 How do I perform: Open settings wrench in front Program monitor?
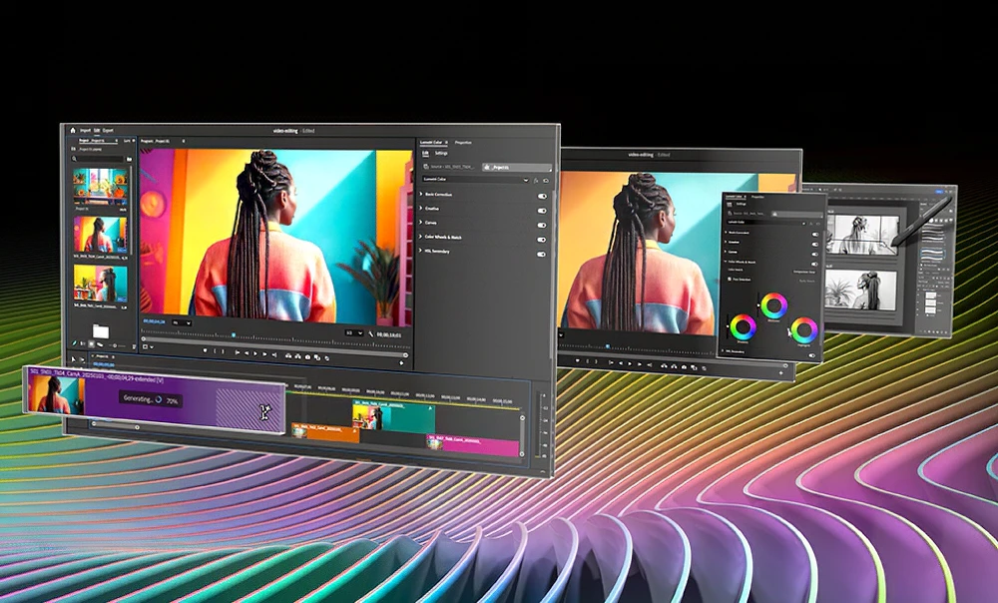(x=371, y=333)
